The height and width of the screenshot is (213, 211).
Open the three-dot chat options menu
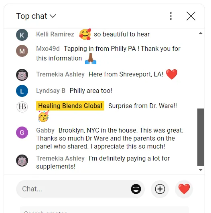pos(171,16)
